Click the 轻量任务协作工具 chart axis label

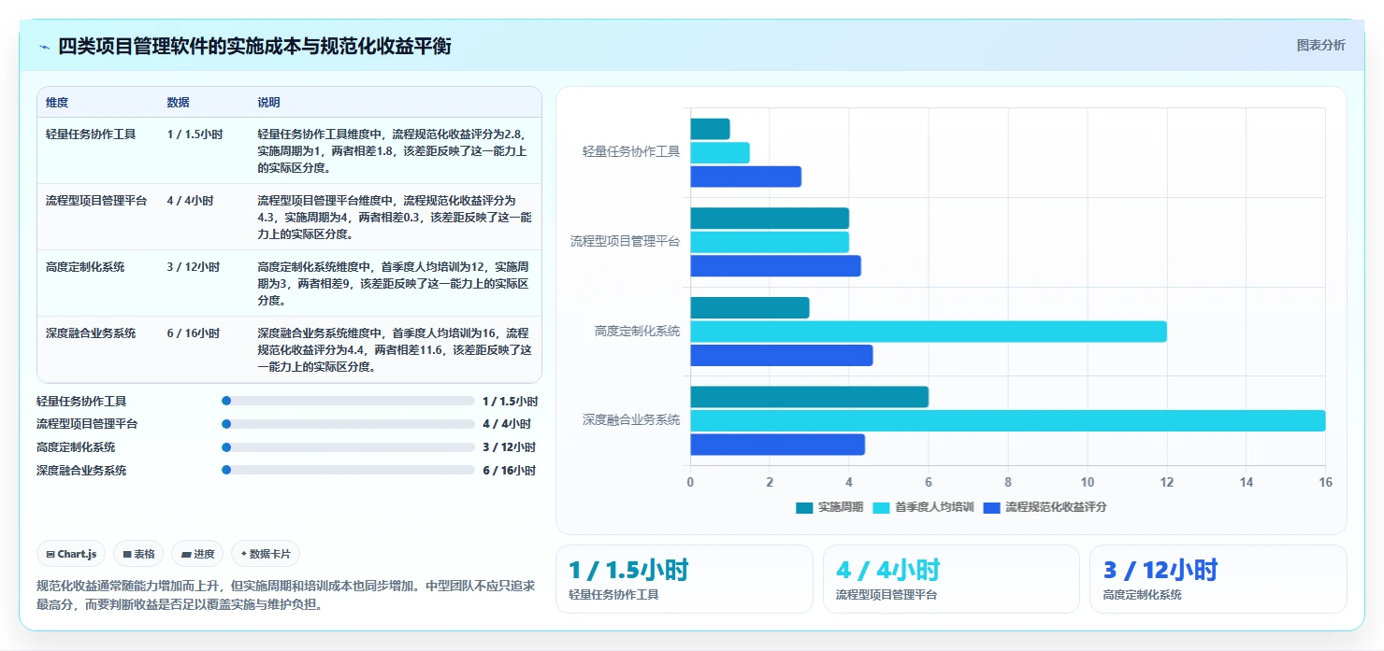(x=631, y=151)
